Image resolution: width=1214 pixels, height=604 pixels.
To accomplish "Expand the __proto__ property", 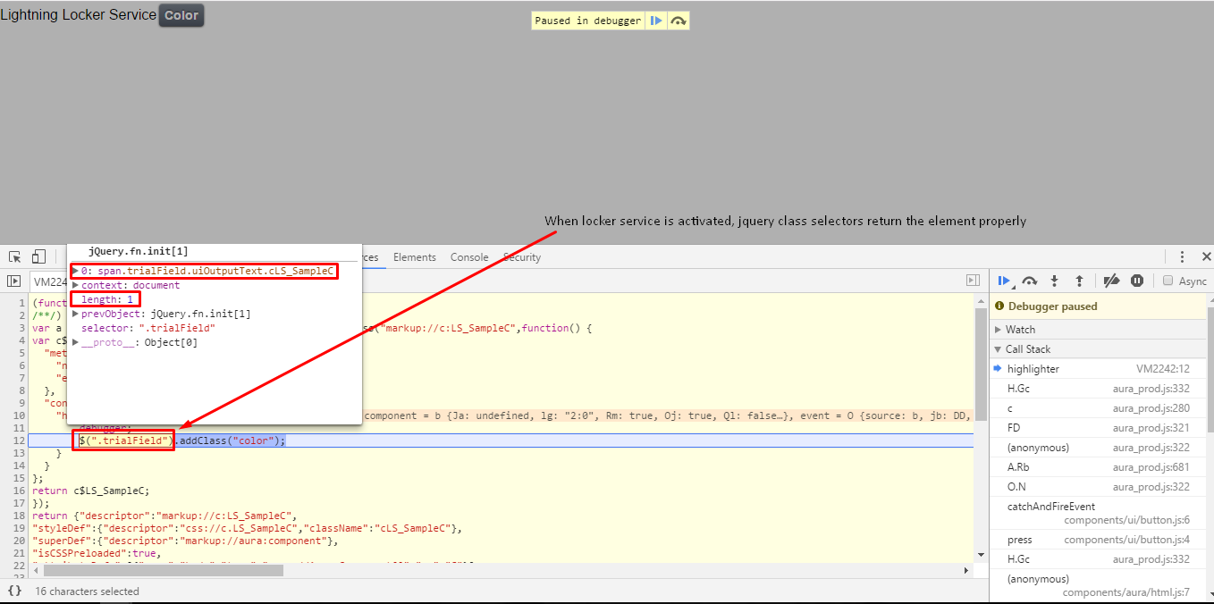I will 76,342.
